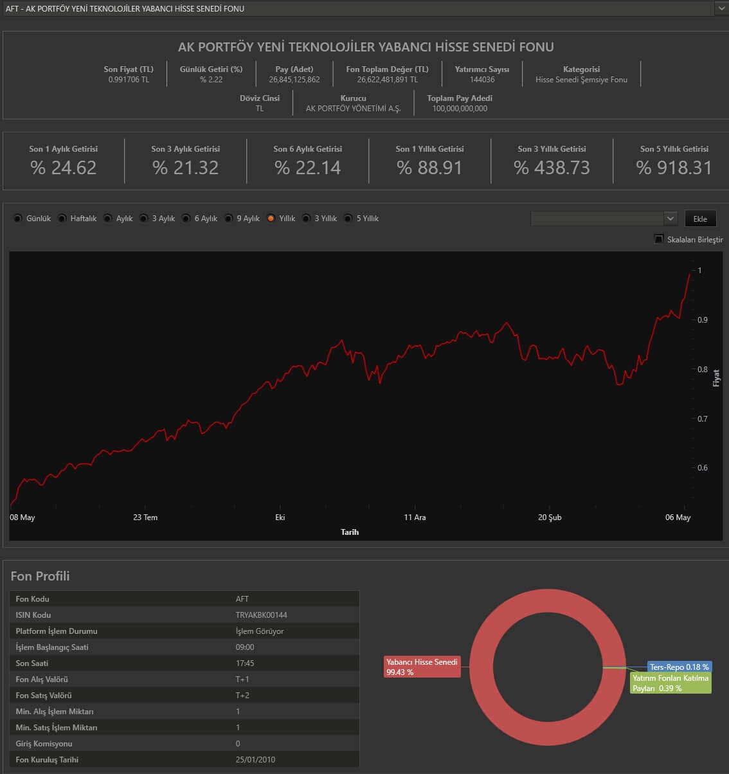The height and width of the screenshot is (774, 729).
Task: Click the İşlem Başlangıç Saati value 09:00
Action: coord(245,647)
